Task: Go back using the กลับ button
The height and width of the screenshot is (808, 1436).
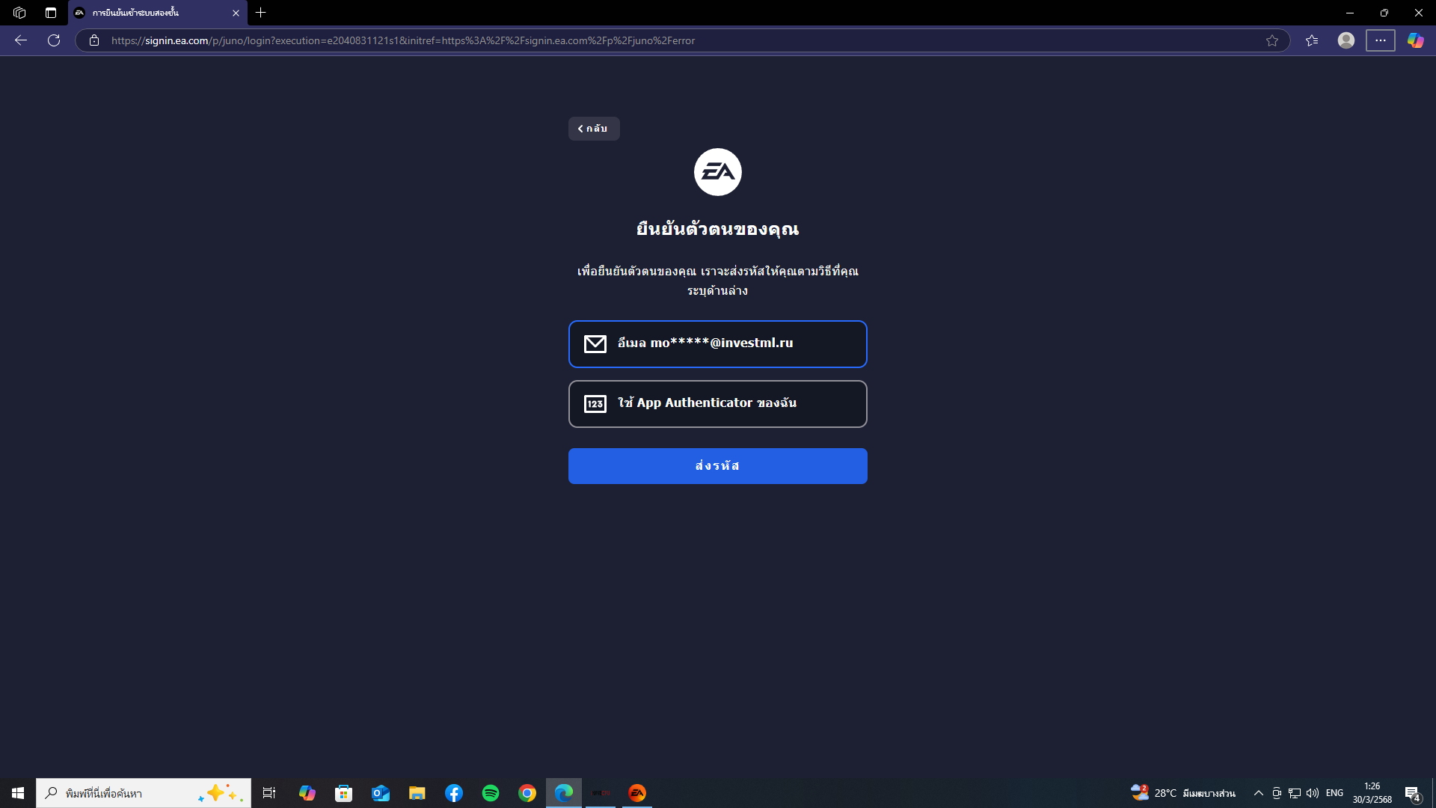Action: point(594,129)
